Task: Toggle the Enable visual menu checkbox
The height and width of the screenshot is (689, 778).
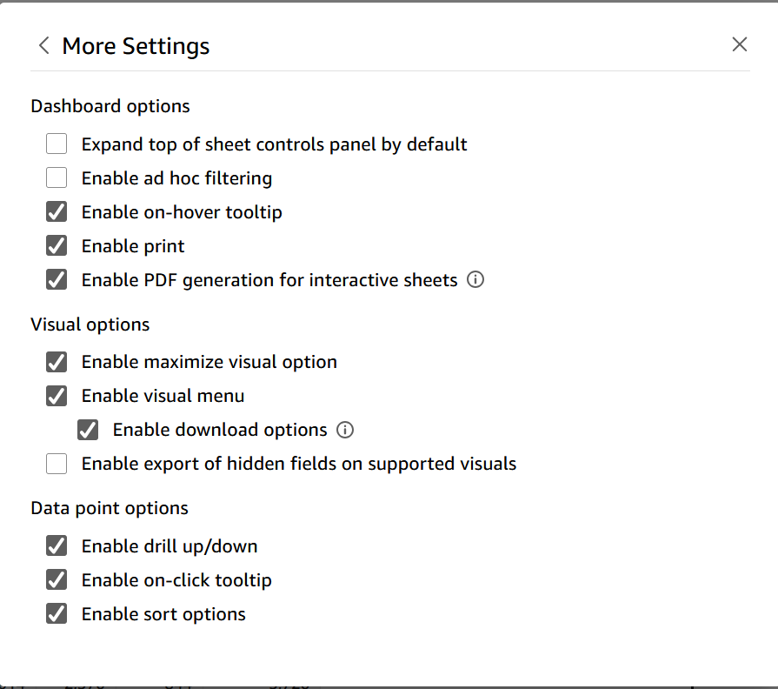Action: click(x=57, y=396)
